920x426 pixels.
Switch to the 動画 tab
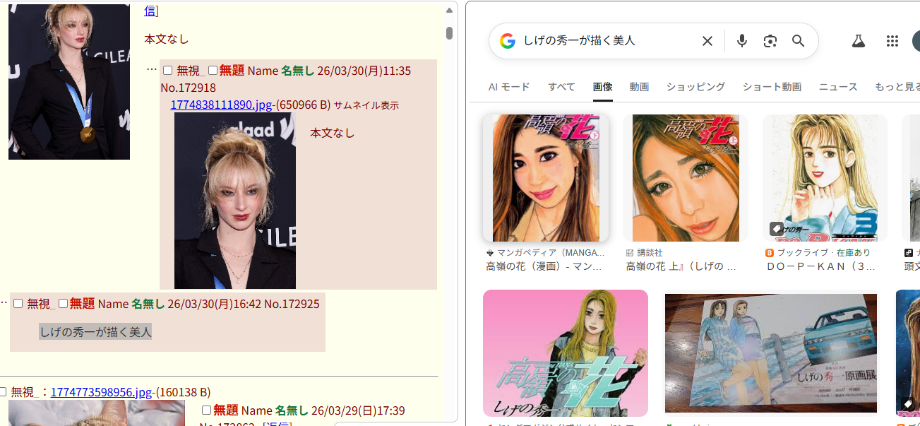tap(639, 87)
